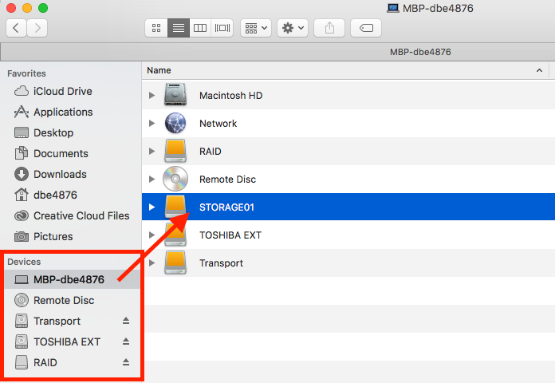
Task: Switch to Cover Flow view
Action: tap(222, 28)
